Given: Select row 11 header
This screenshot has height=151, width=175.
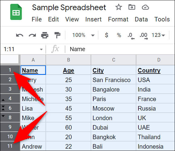Looking at the screenshot, I should click(x=10, y=146).
